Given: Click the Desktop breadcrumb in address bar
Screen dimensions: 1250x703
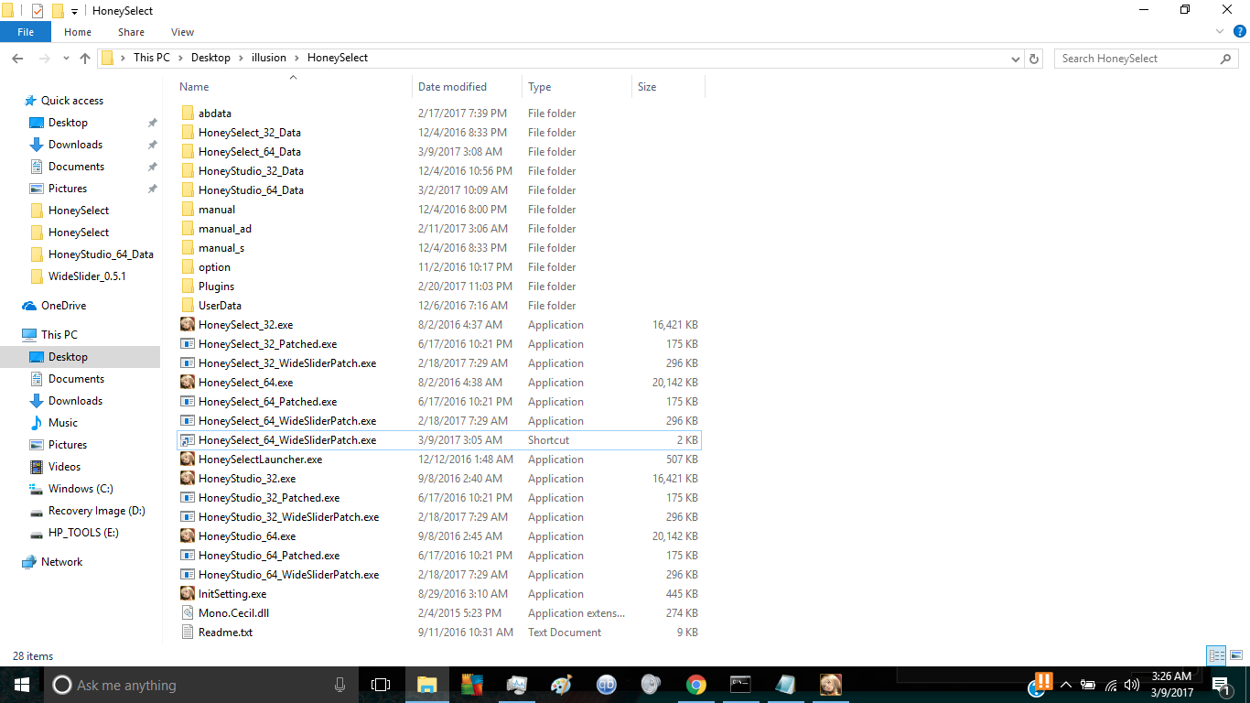Looking at the screenshot, I should [x=210, y=58].
